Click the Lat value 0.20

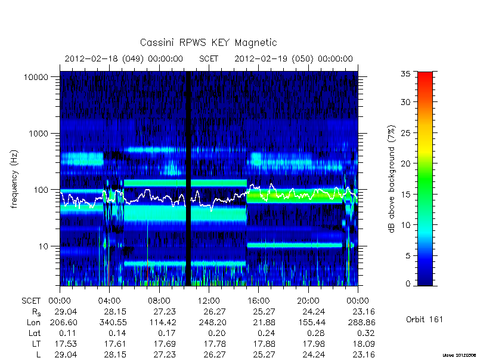pos(217,334)
